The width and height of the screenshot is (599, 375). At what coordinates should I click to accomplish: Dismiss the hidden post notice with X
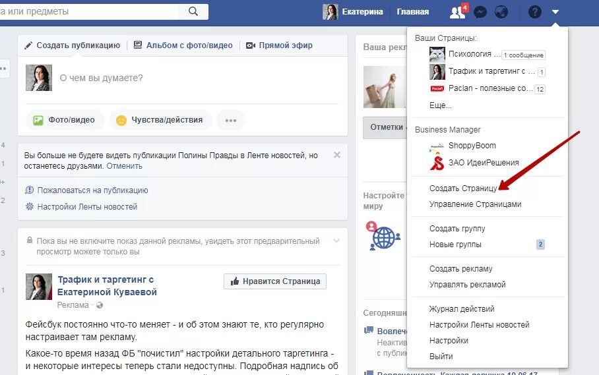tap(337, 155)
